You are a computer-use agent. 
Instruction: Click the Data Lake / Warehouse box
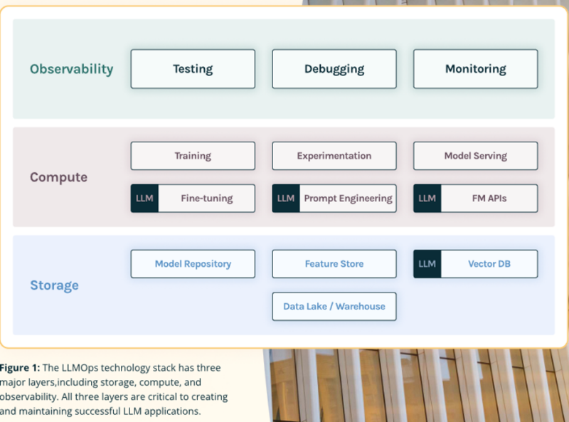(x=334, y=306)
